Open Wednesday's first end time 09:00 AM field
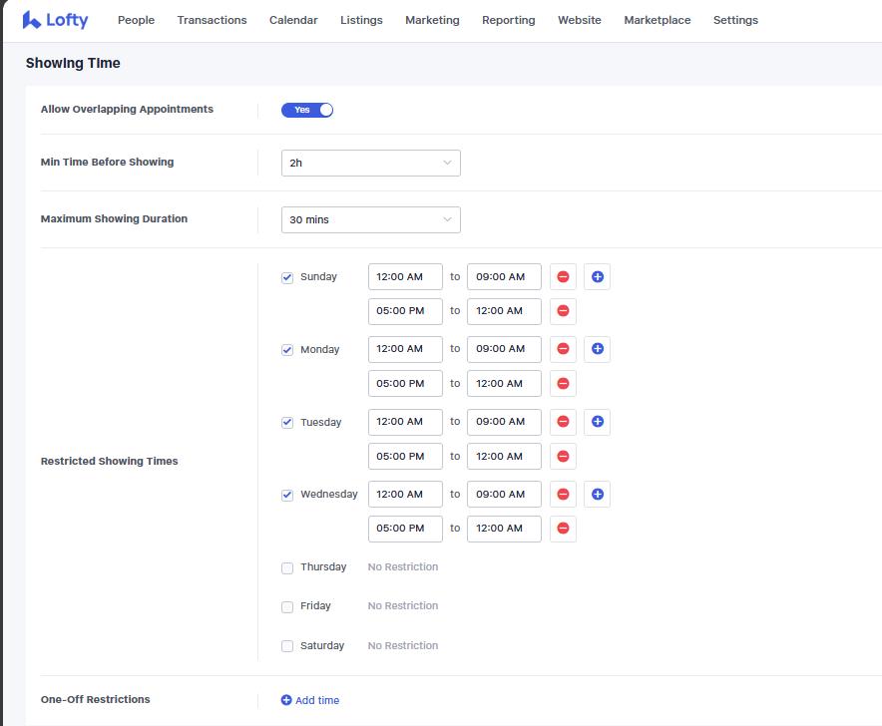Image resolution: width=882 pixels, height=726 pixels. [x=504, y=495]
